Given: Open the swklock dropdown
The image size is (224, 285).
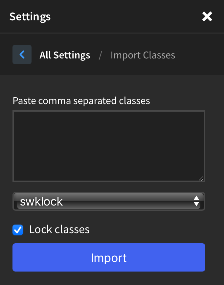Looking at the screenshot, I should (109, 201).
